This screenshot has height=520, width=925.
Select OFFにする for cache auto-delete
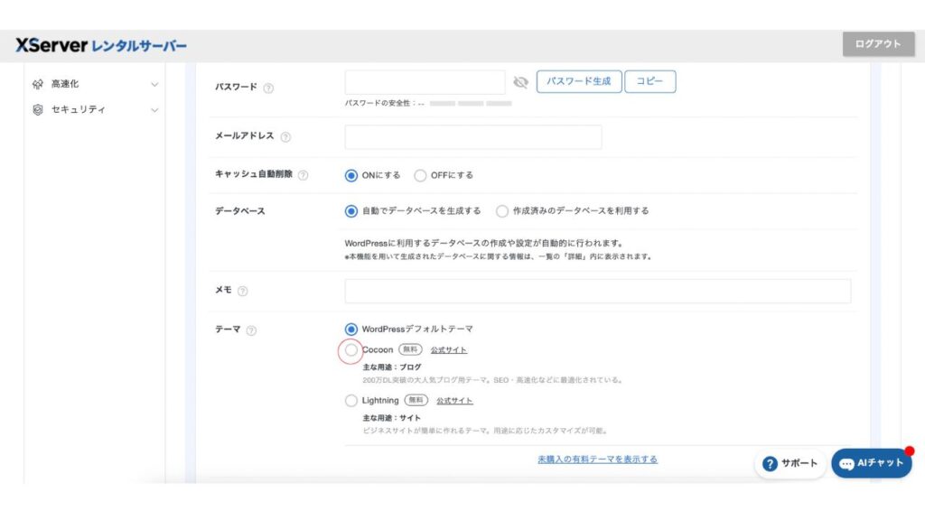pyautogui.click(x=421, y=175)
